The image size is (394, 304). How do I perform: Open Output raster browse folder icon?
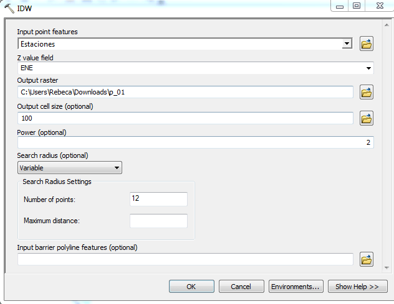367,93
